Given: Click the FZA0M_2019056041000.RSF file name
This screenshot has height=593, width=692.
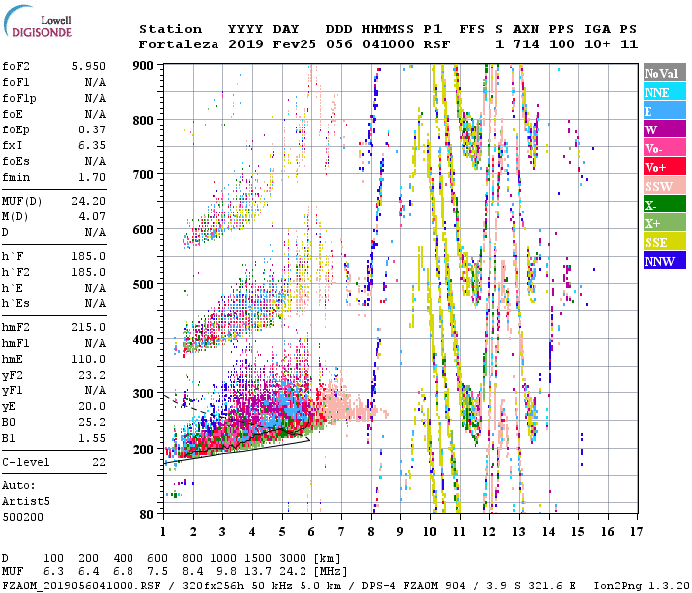Looking at the screenshot, I should point(82,586).
